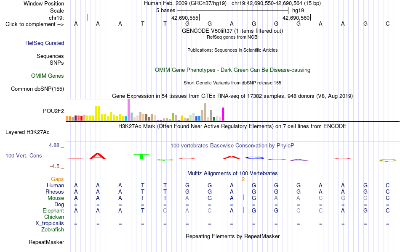Click the 'hg19' label beside the scale bar
Image resolution: width=400 pixels, height=252 pixels.
coord(298,10)
